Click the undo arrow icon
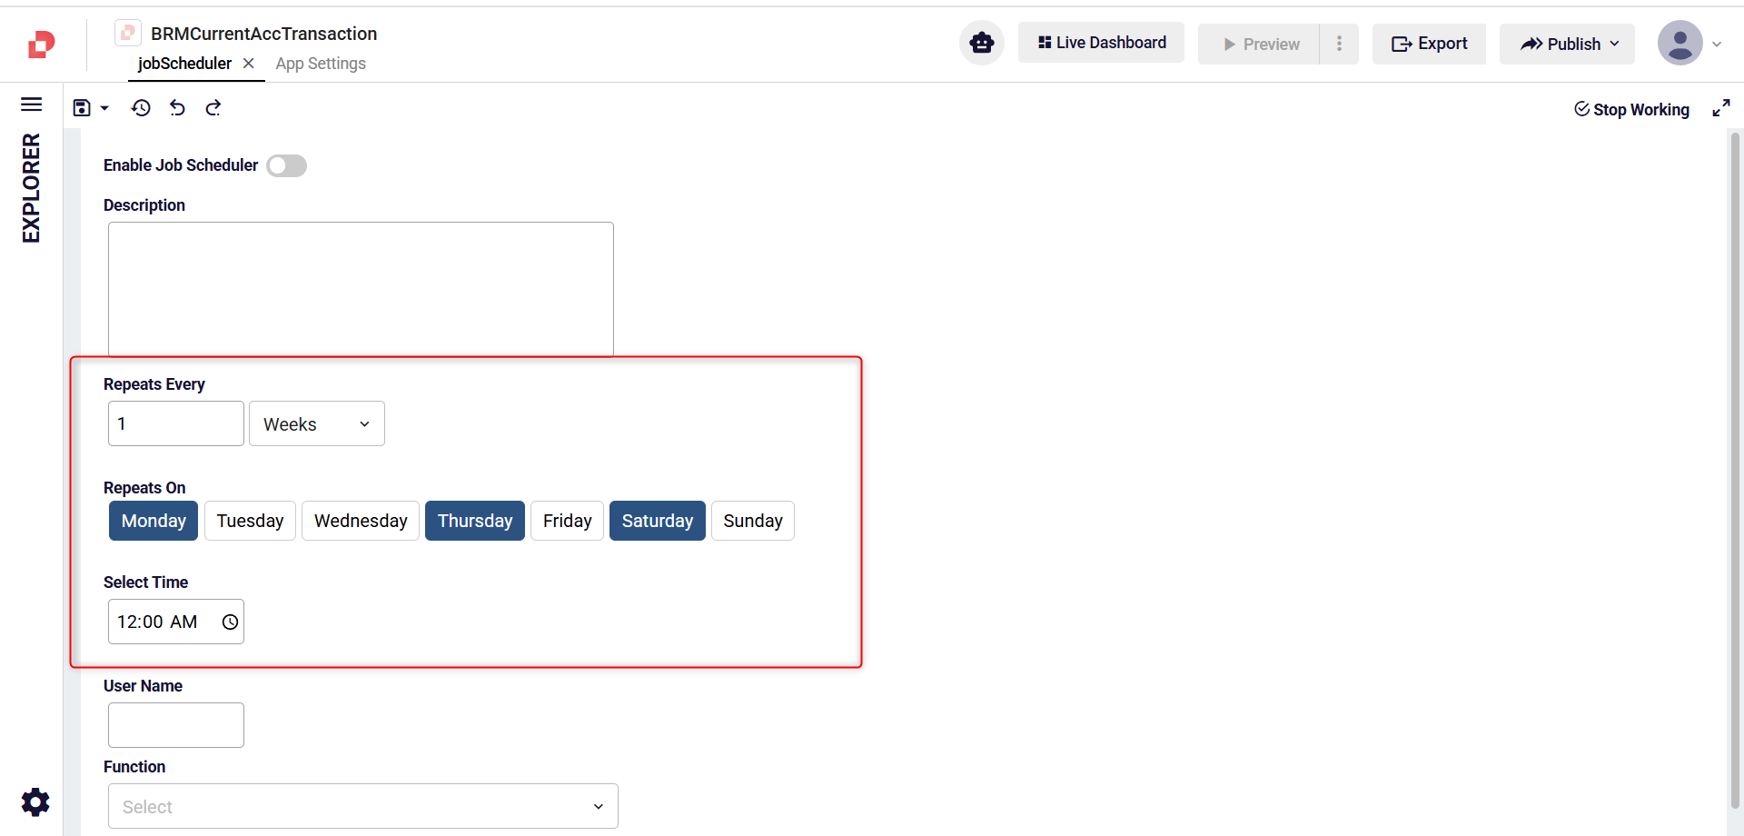The width and height of the screenshot is (1744, 836). pos(177,108)
